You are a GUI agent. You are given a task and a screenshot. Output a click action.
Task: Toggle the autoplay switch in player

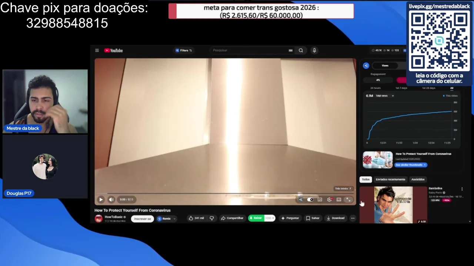point(310,199)
